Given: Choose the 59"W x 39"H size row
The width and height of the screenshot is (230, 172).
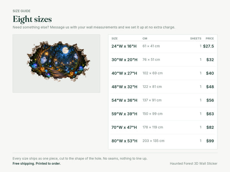Looking at the screenshot, I should 163,114.
